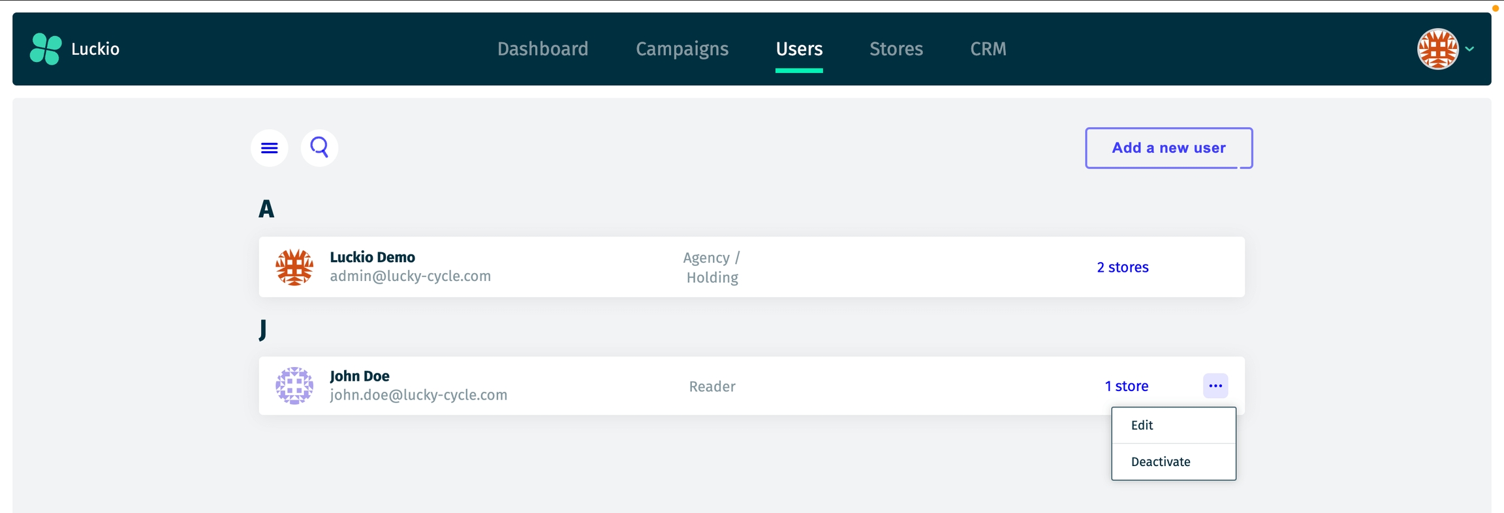The height and width of the screenshot is (513, 1504).
Task: Click the Luckio clover logo icon
Action: pos(46,49)
